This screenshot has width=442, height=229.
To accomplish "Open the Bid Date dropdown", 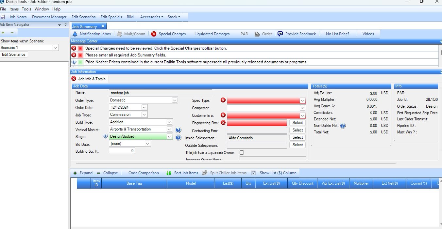I will [x=147, y=144].
